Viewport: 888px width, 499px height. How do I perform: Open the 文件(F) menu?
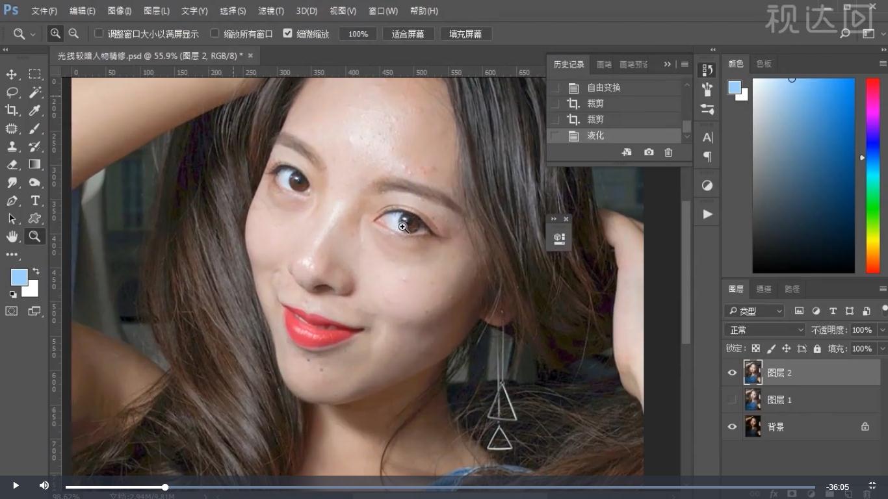tap(44, 11)
